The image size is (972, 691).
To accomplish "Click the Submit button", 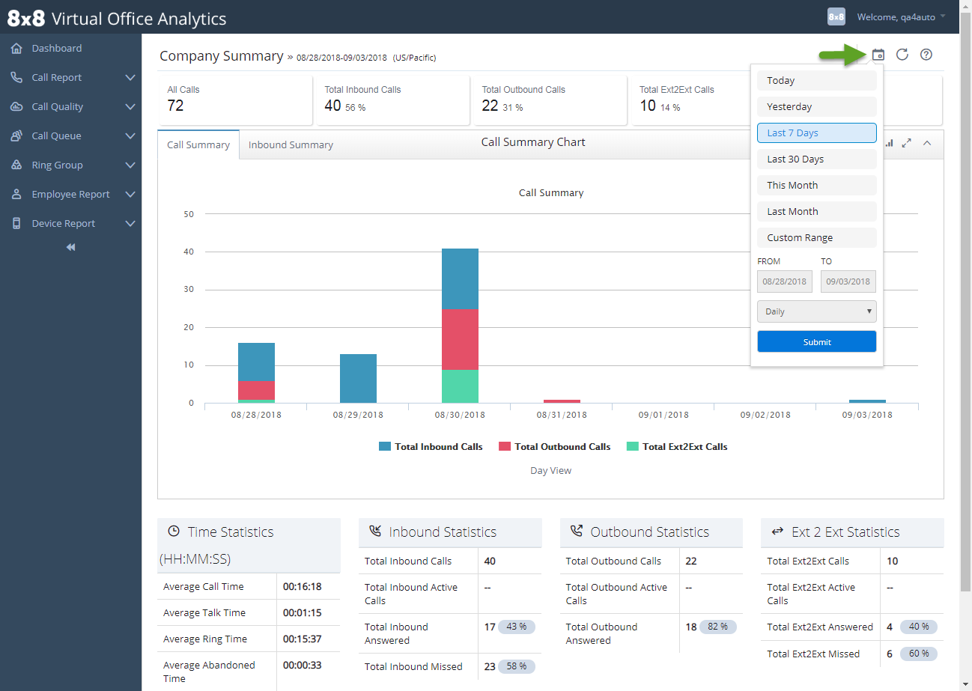I will pyautogui.click(x=816, y=341).
